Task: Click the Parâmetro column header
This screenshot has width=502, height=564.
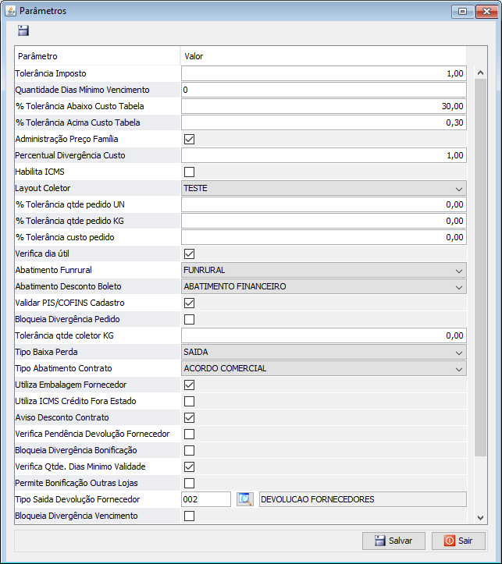Action: 97,56
